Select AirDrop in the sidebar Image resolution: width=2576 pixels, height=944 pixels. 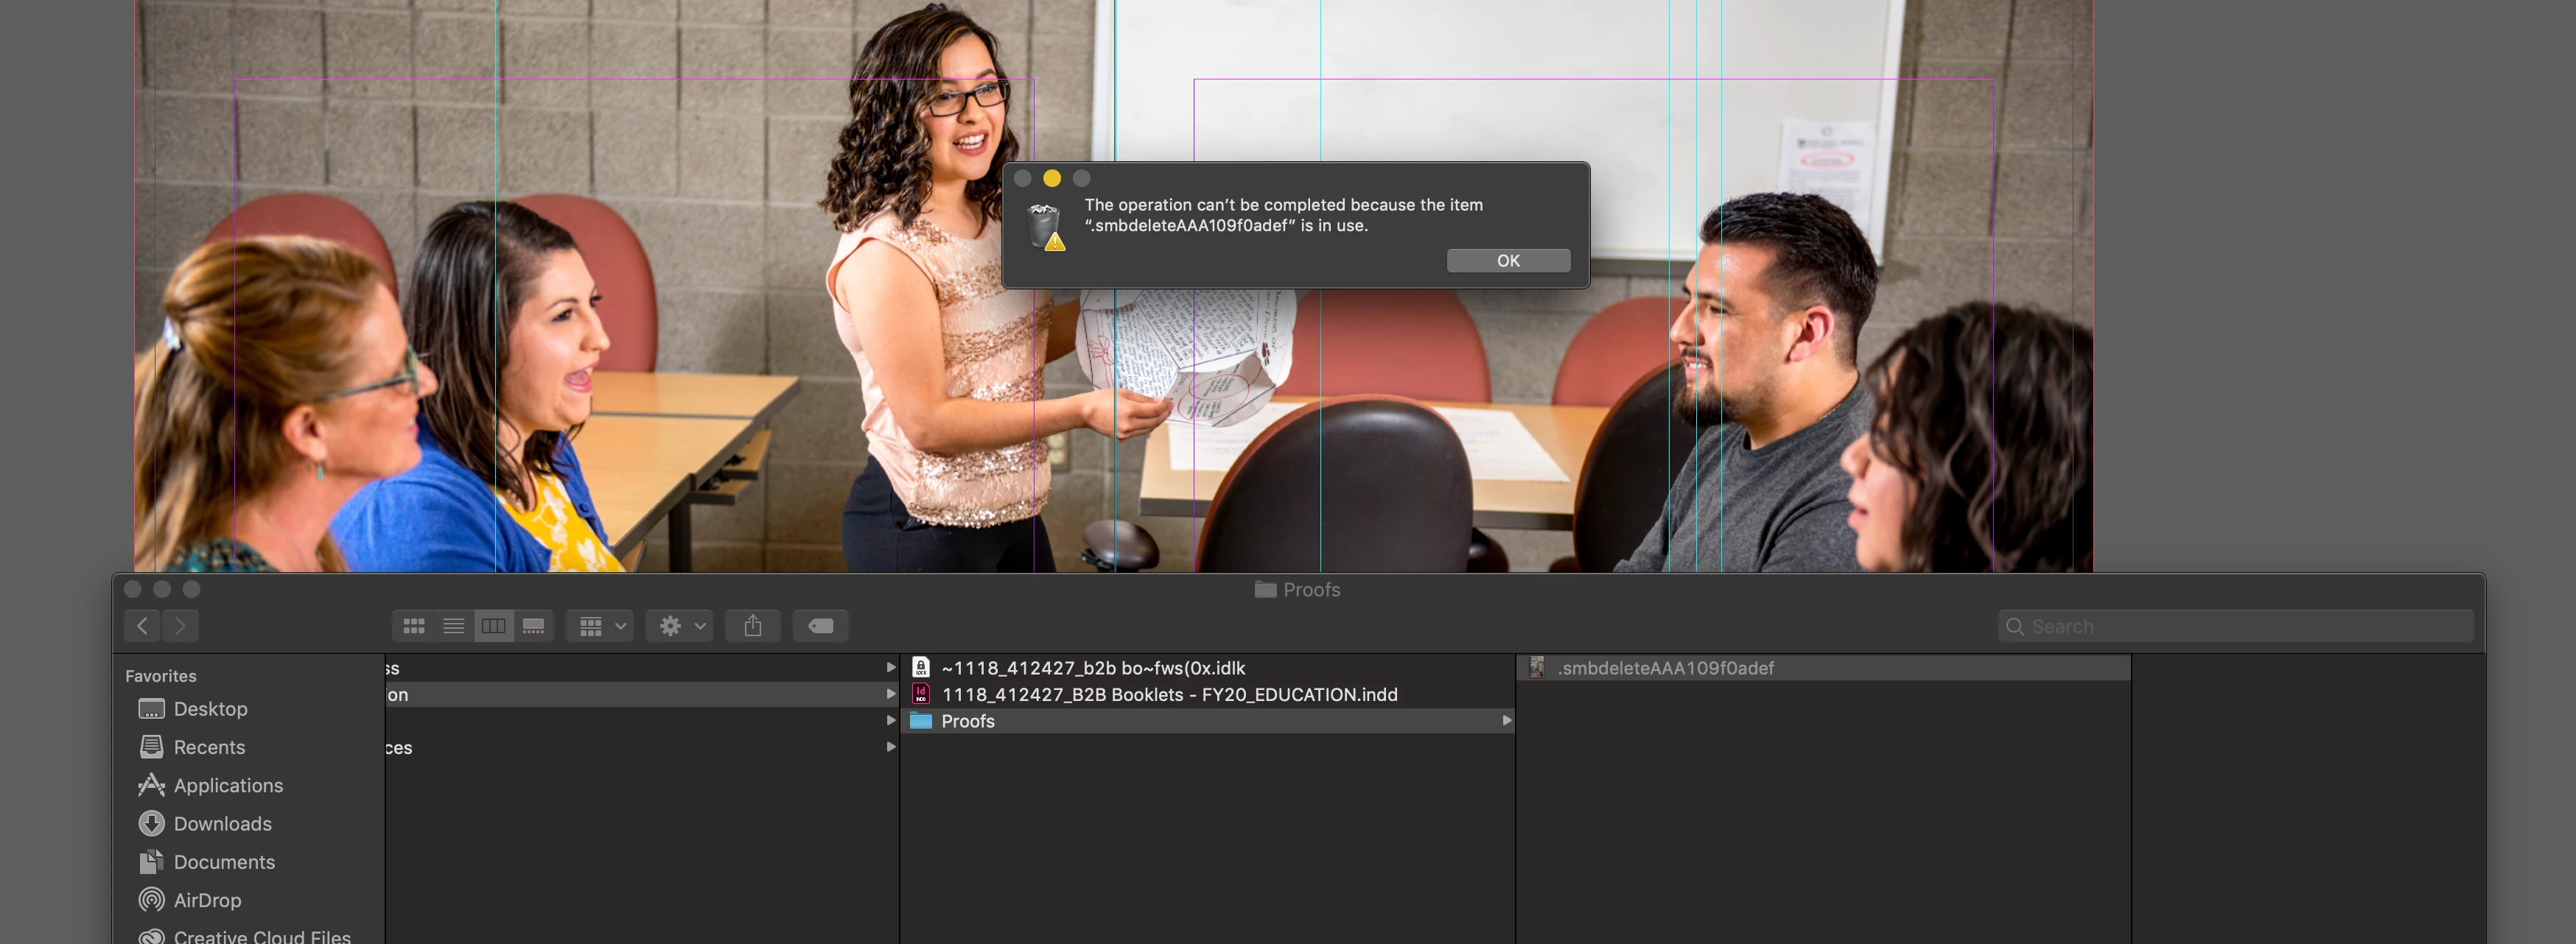click(207, 901)
